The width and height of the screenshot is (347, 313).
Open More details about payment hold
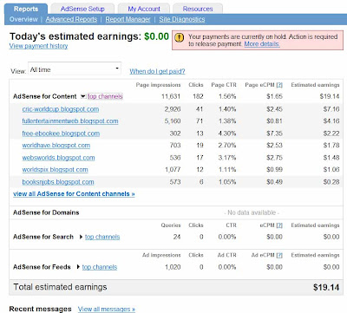(x=262, y=44)
